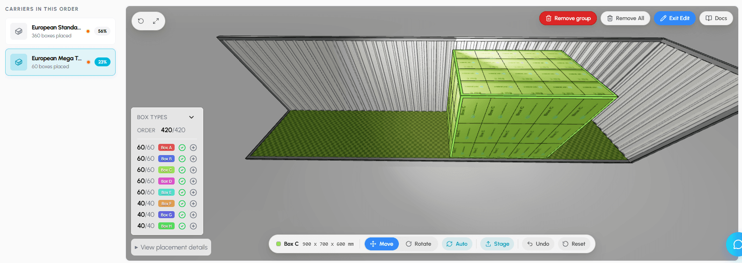Image resolution: width=742 pixels, height=263 pixels.
Task: Click the Box C green color tag
Action: pos(166,170)
